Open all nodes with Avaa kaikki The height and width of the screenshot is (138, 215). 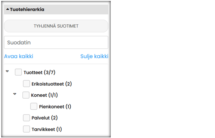(19, 56)
